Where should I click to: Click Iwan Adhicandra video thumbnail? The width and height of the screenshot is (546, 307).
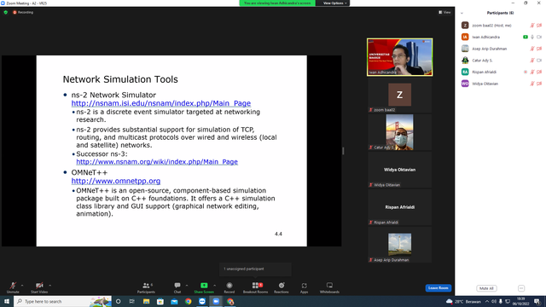[400, 57]
